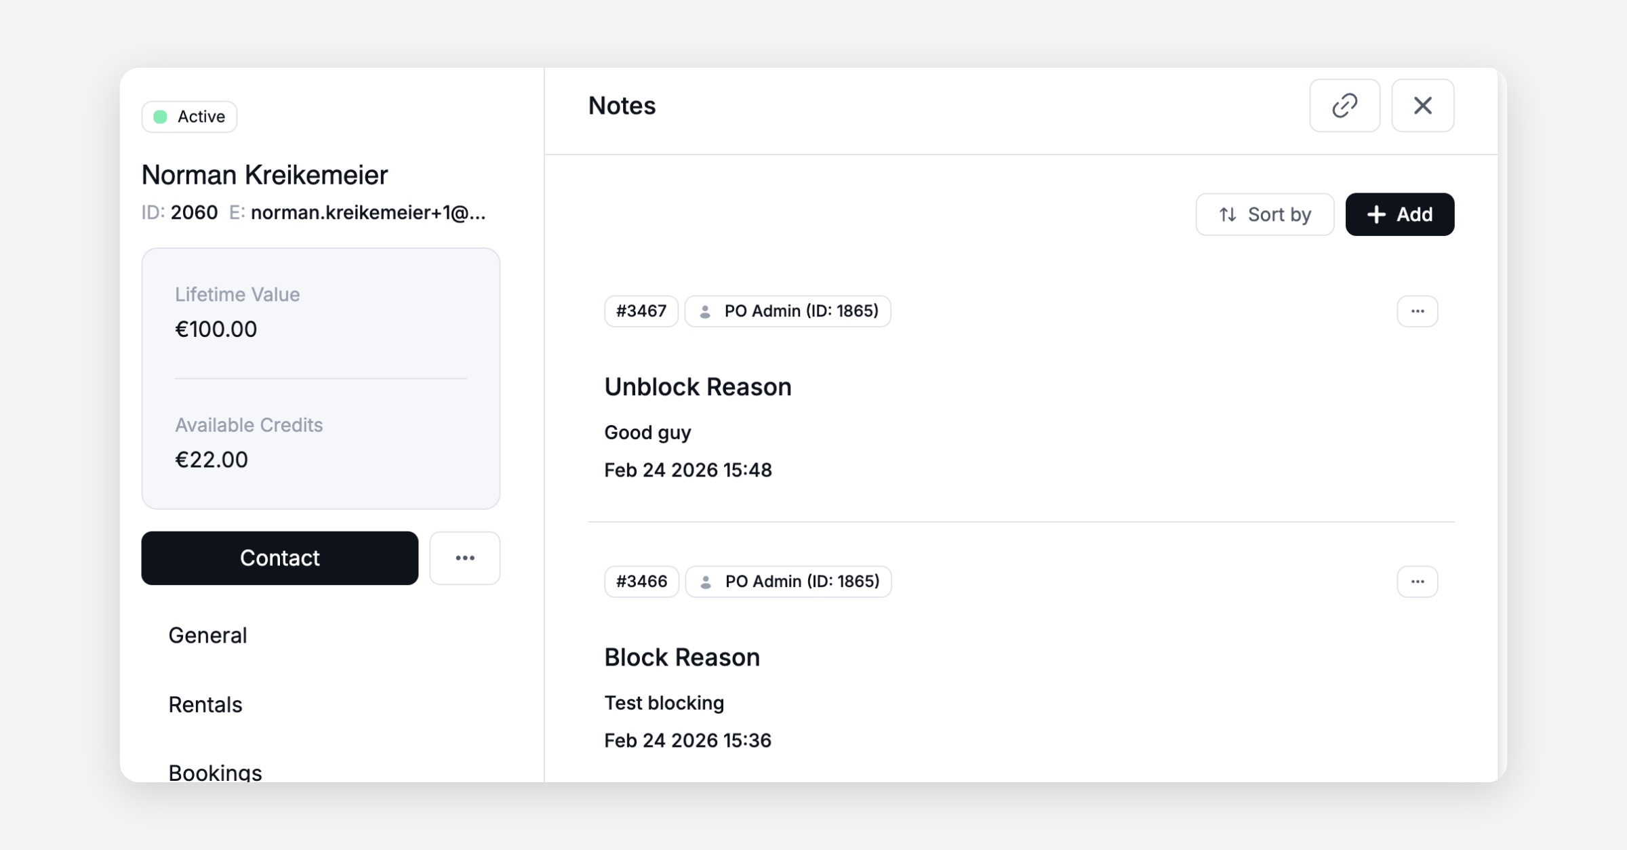Click the #3467 note ID tag

click(x=641, y=311)
